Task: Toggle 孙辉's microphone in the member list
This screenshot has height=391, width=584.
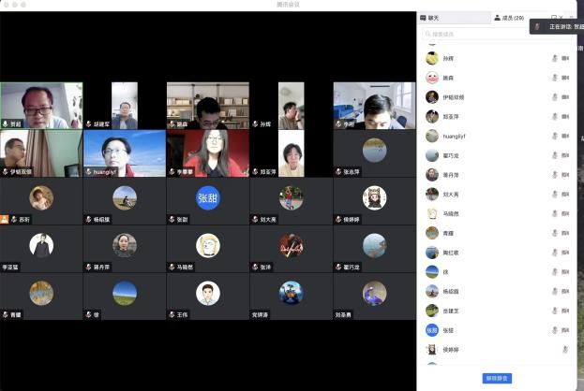Action: tap(555, 58)
